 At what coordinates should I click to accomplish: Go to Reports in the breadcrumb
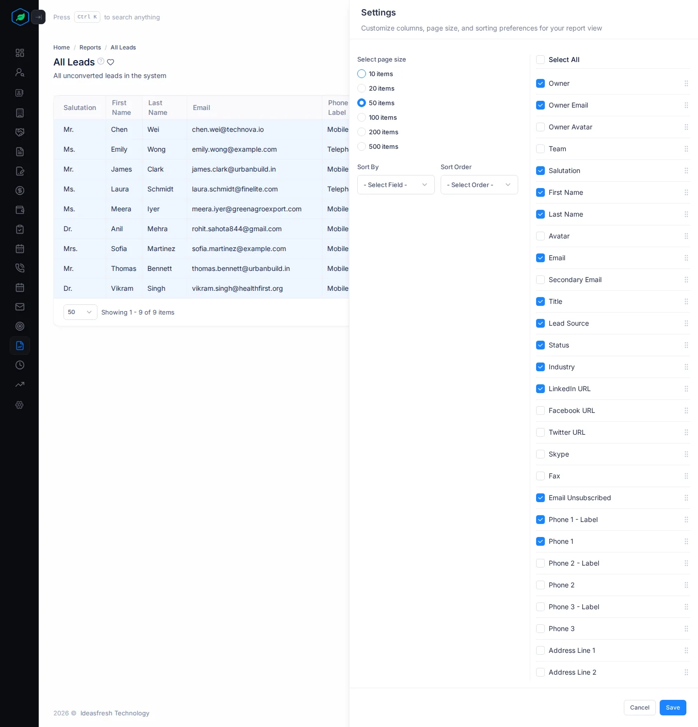click(x=90, y=47)
